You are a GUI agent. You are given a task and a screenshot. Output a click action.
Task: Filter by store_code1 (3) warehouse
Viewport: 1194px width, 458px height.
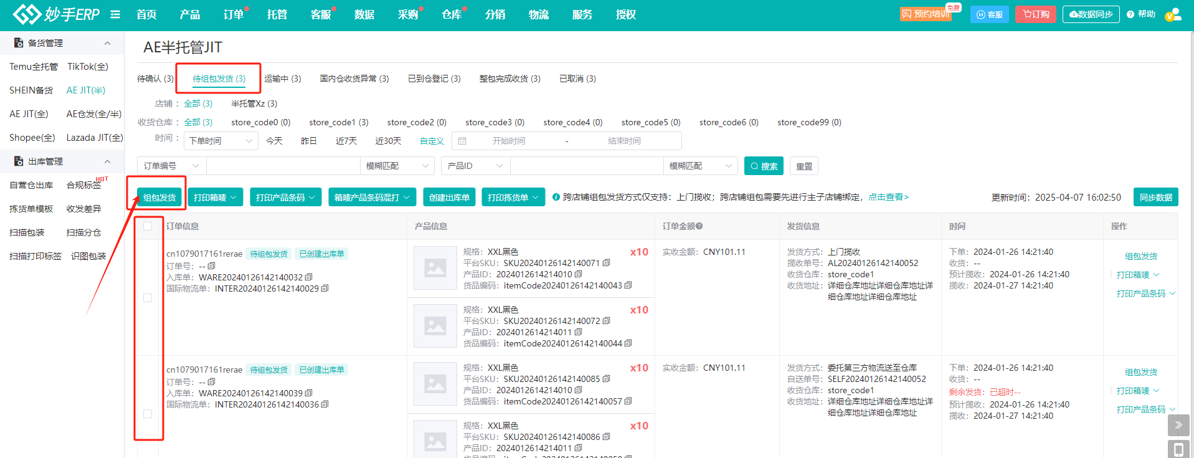click(x=339, y=122)
